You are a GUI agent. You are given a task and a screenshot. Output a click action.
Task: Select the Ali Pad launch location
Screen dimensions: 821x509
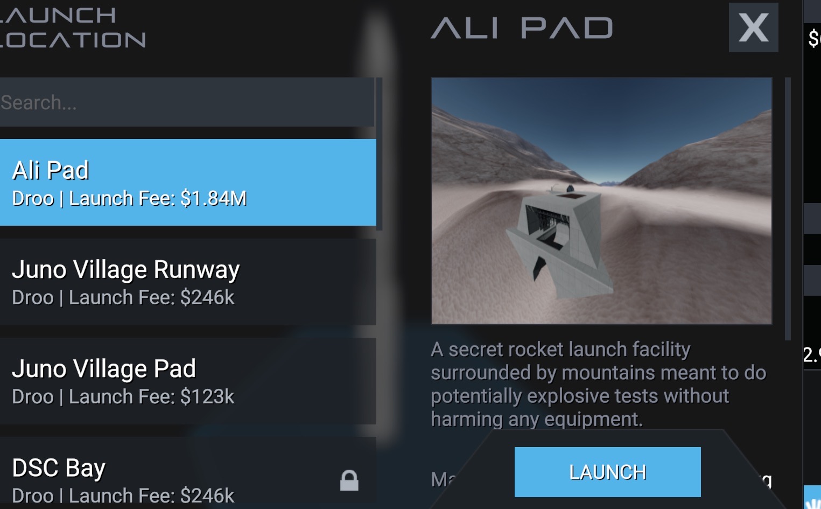(188, 183)
